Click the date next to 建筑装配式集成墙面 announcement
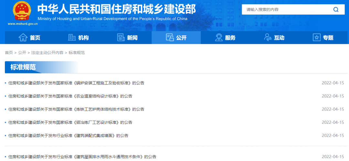The height and width of the screenshot is (161, 349). click(x=333, y=135)
